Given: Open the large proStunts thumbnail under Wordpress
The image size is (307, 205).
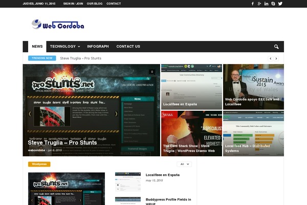Looking at the screenshot, I should pos(67,189).
